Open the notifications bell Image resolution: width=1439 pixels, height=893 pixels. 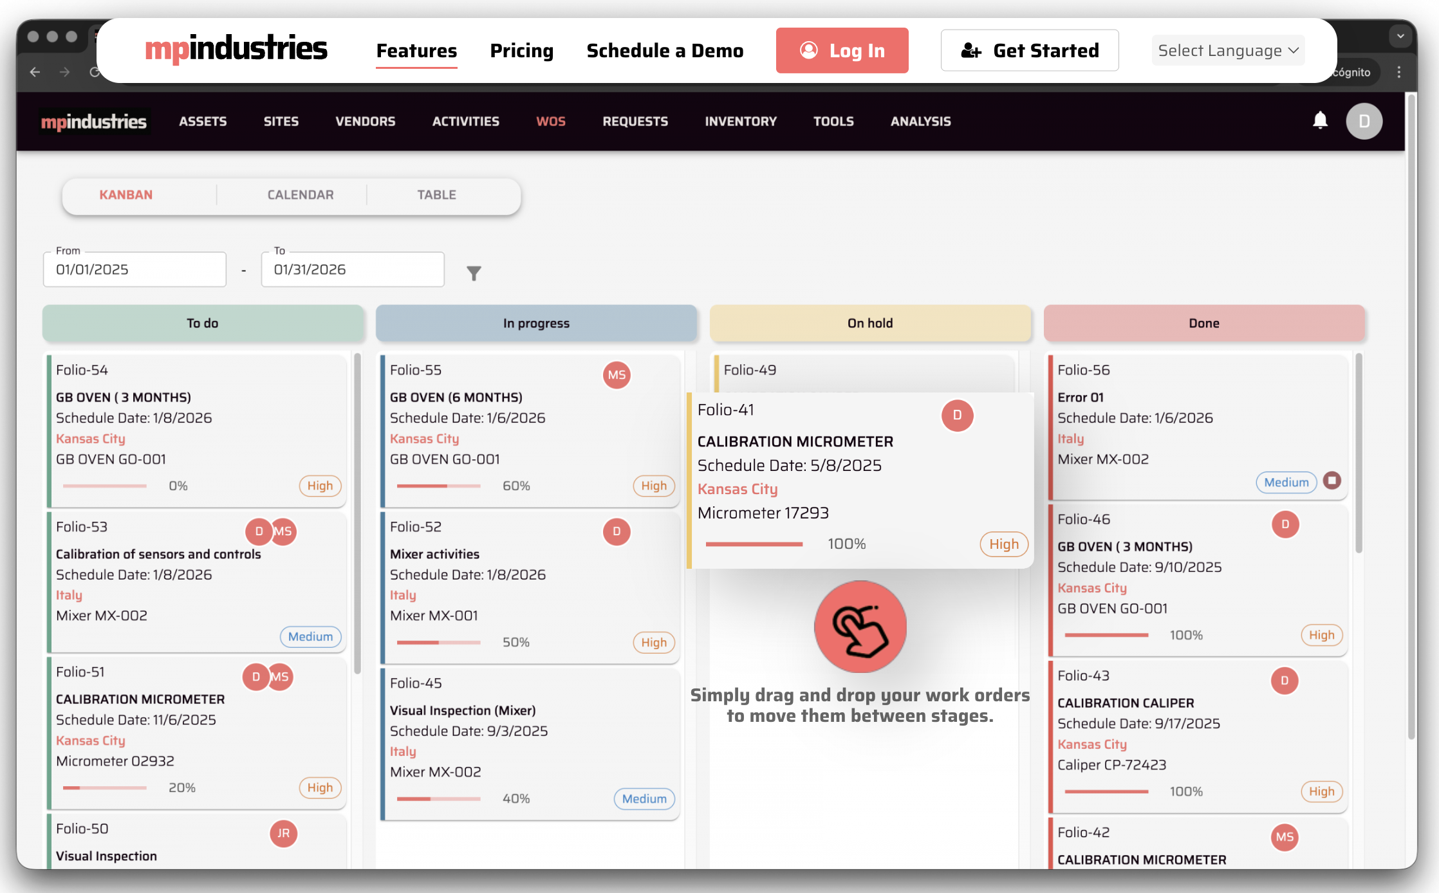coord(1320,120)
